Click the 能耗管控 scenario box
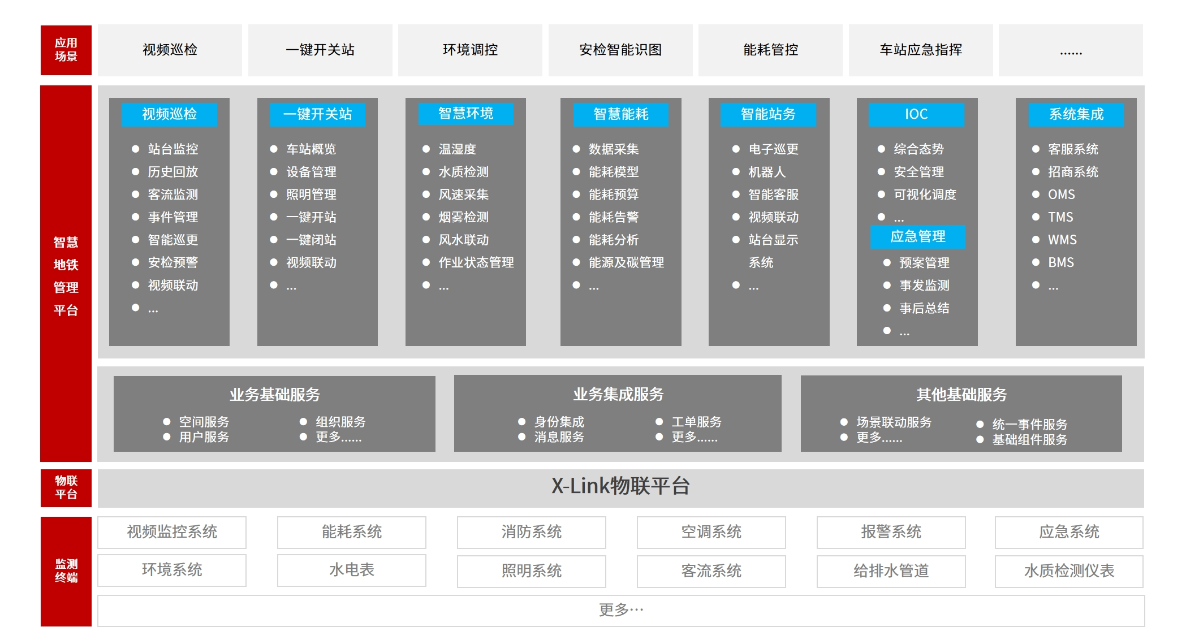This screenshot has width=1186, height=644. point(770,50)
